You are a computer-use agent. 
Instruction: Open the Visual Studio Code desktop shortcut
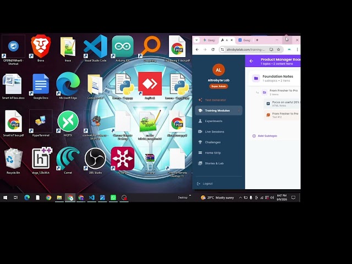coord(95,48)
